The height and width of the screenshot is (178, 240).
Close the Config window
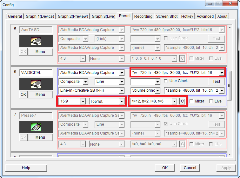point(230,3)
